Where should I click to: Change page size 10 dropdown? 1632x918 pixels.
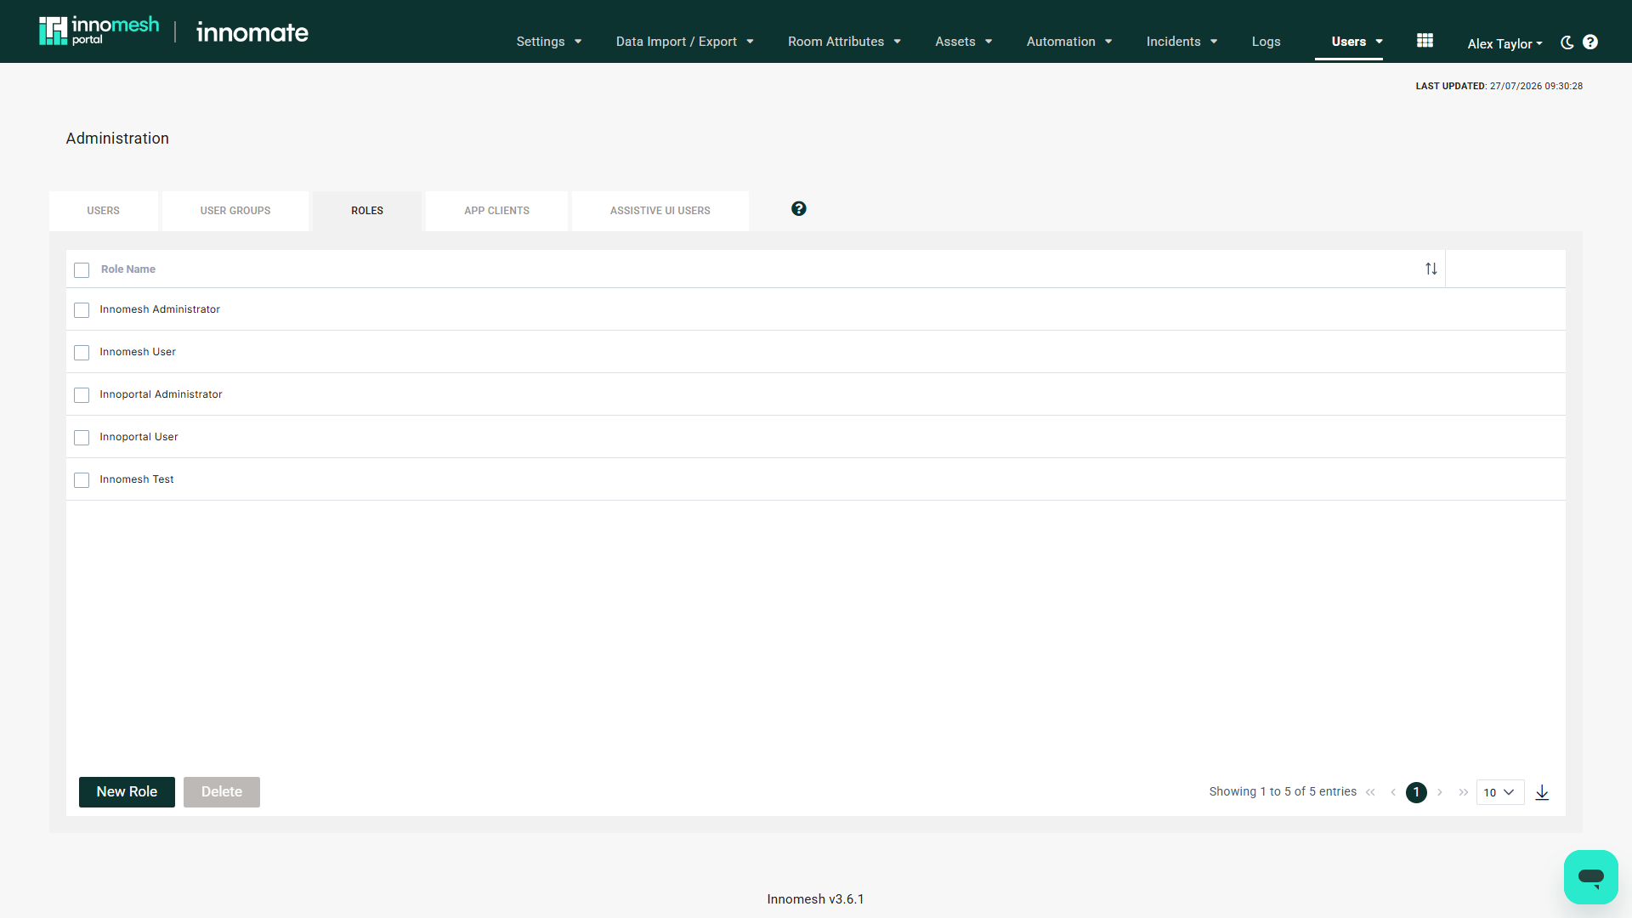tap(1500, 792)
